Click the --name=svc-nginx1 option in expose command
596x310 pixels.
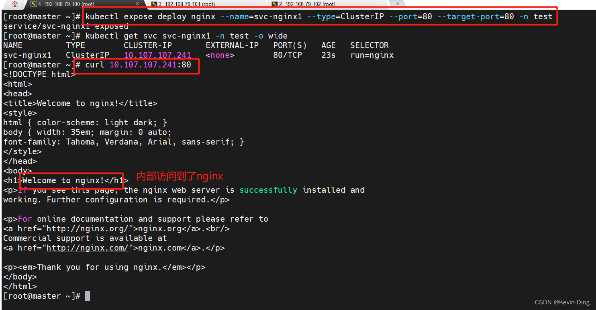[261, 16]
